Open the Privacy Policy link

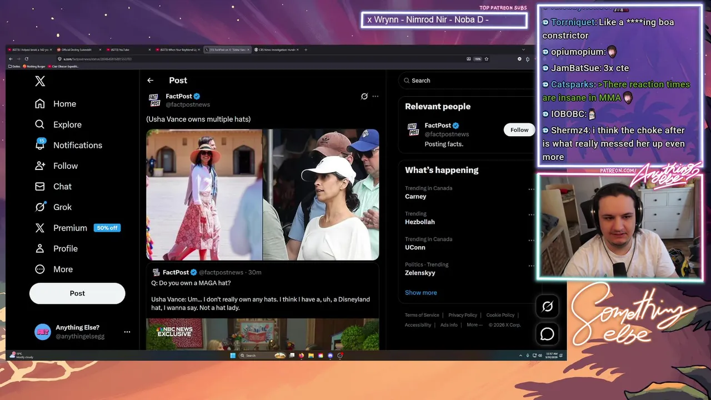pos(463,315)
